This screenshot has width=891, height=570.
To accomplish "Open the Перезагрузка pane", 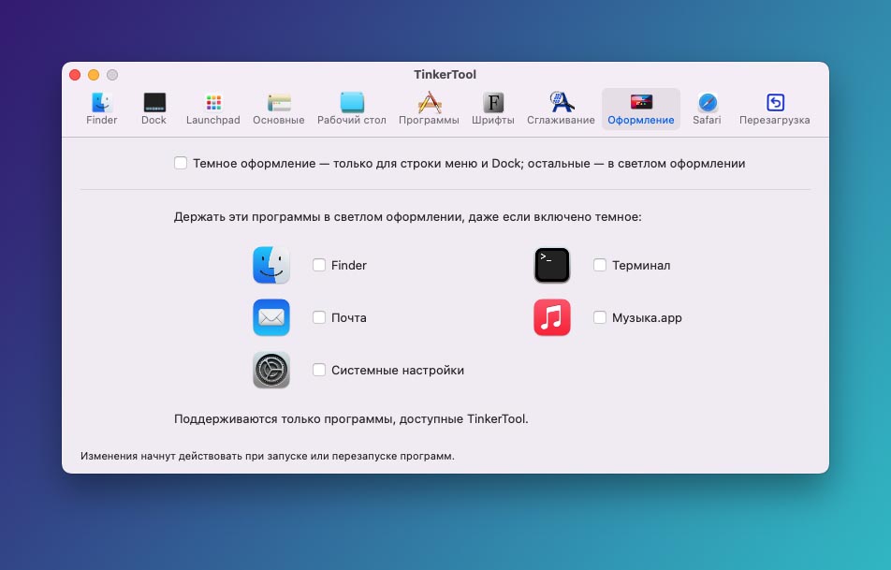I will 775,110.
